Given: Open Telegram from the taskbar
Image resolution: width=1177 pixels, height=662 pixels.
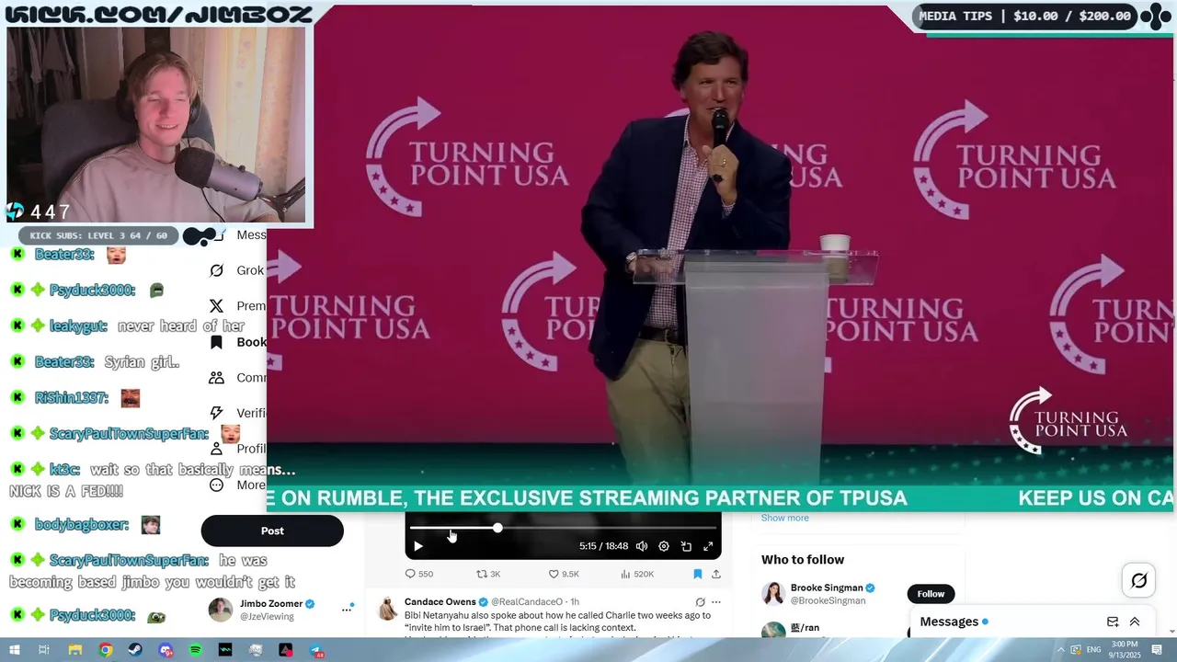Looking at the screenshot, I should (316, 650).
